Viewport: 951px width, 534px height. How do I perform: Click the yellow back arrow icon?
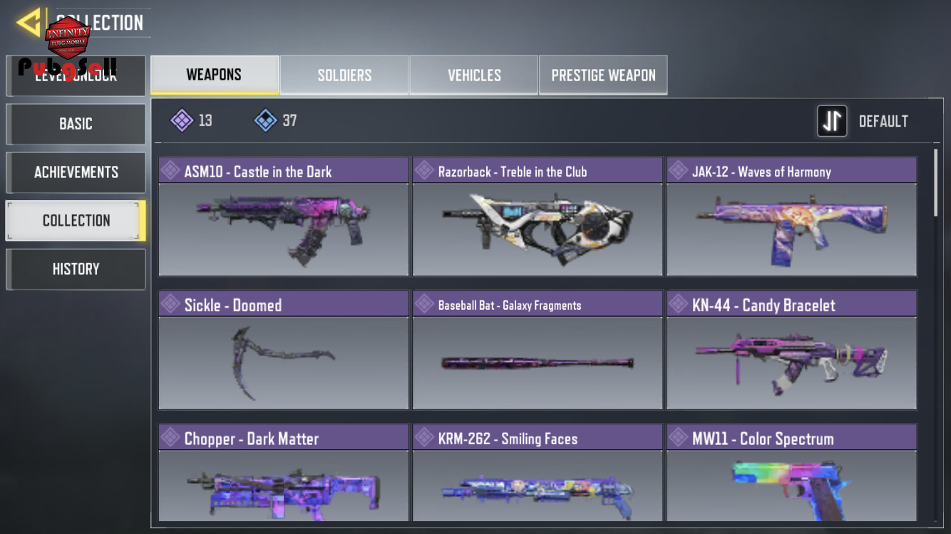[29, 23]
